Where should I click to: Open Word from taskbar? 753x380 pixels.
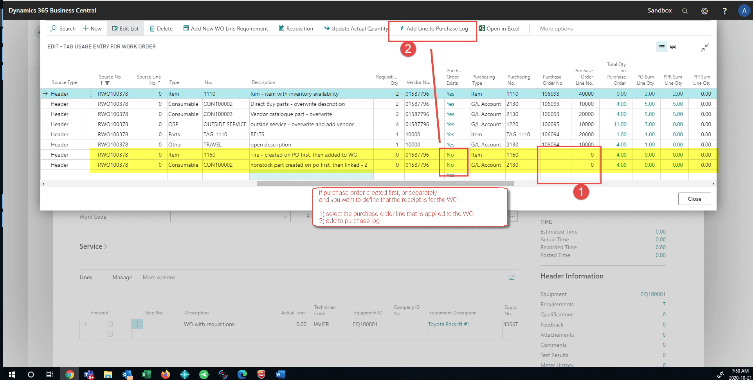280,375
